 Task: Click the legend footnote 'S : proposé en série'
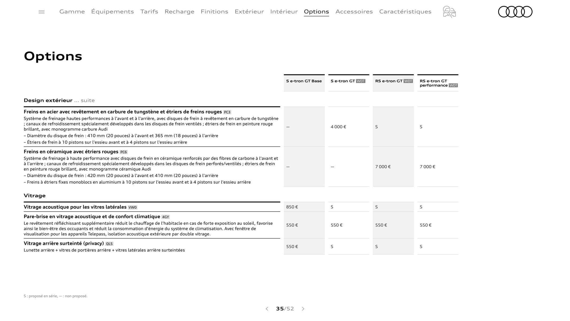click(x=56, y=296)
